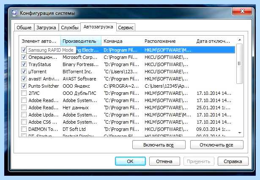Image resolution: width=260 pixels, height=180 pixels.
Task: Uncheck the Samsung RAPID Mode startup item
Action: (24, 50)
